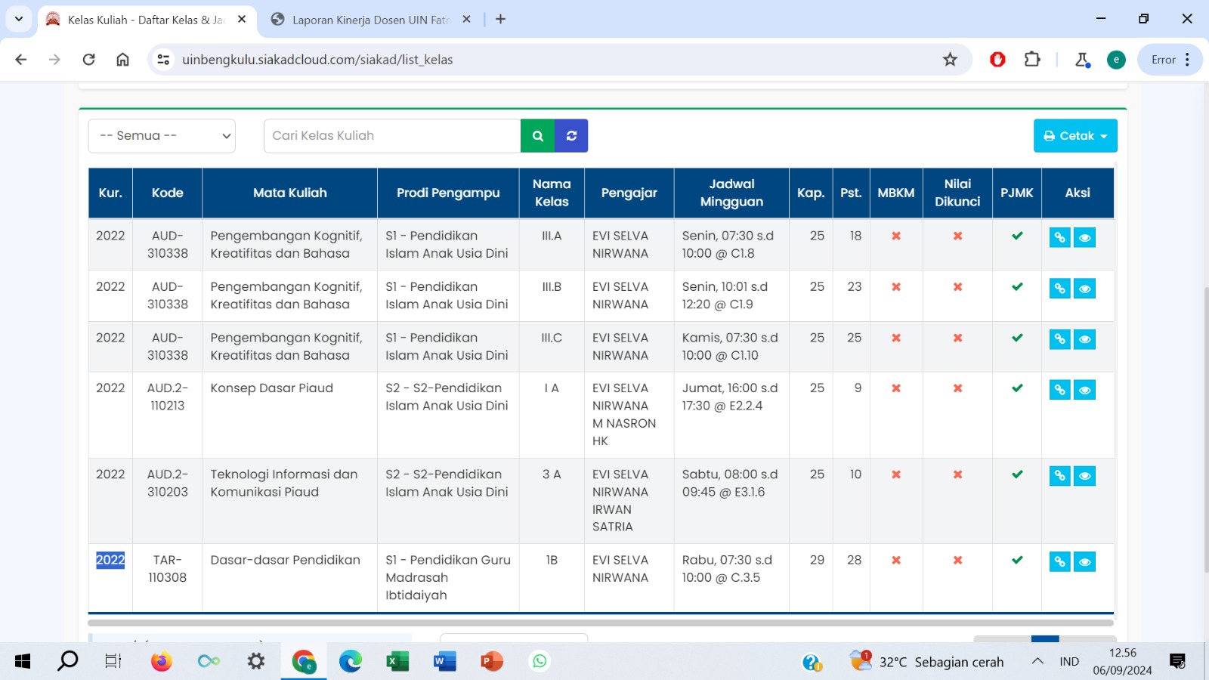Open the browser extensions puzzle icon
Screen dimensions: 1209x680
(x=1032, y=60)
